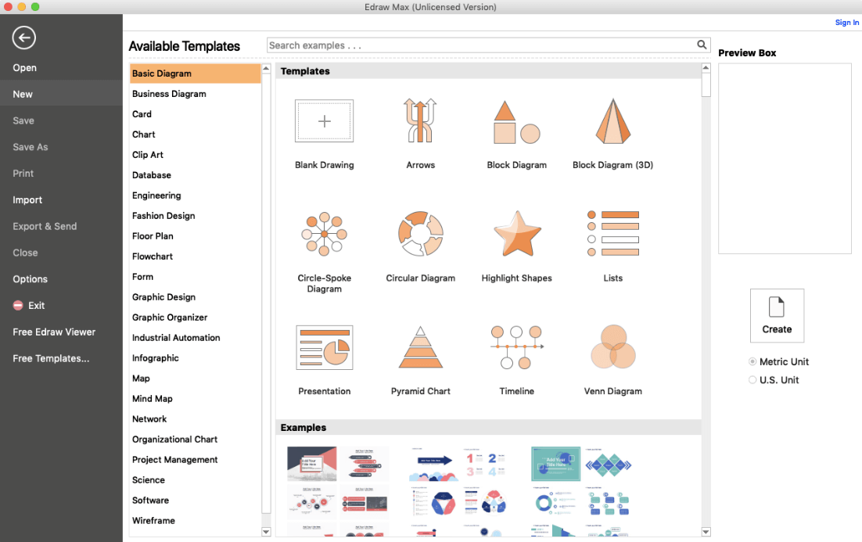Enable the Metric Unit radio option
Viewport: 862px width, 542px height.
tap(752, 361)
